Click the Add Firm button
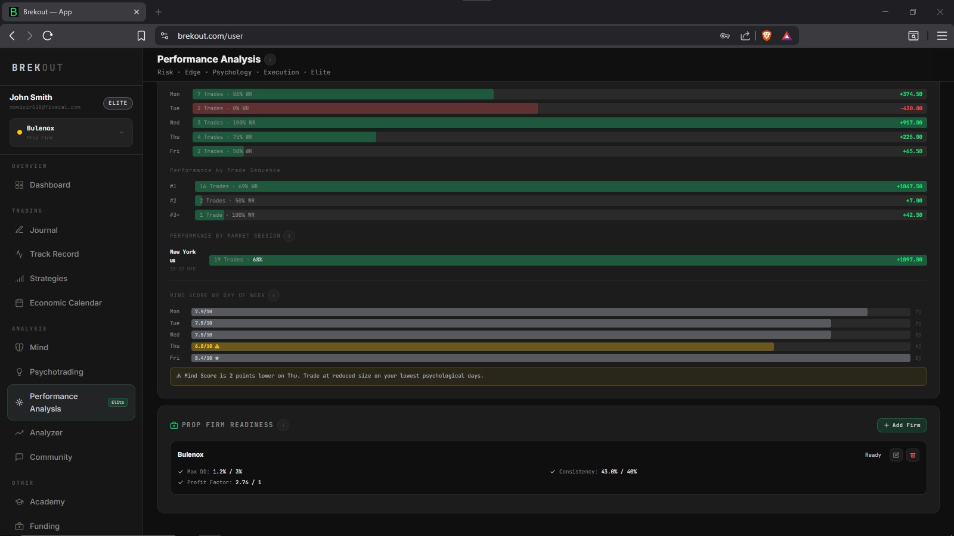The height and width of the screenshot is (536, 954). click(x=902, y=425)
